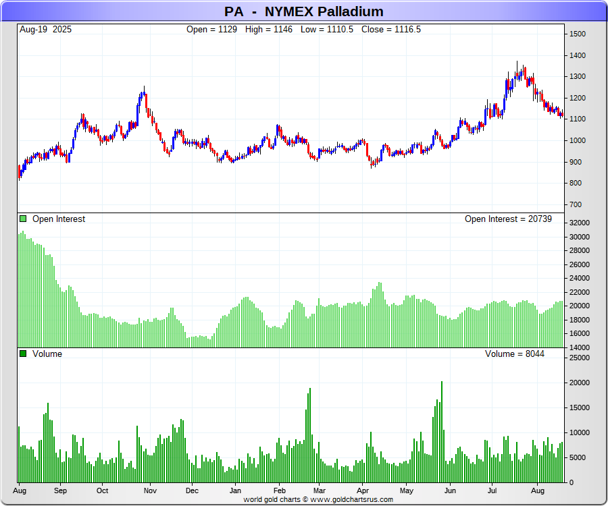Click the 'Jul' x-axis month label
Screen dimensions: 608x506
click(492, 490)
